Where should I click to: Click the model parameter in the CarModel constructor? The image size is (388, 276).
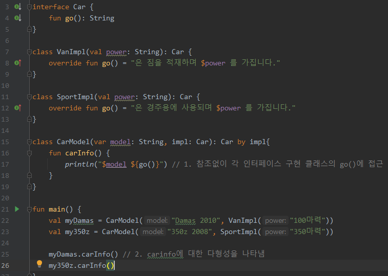pyautogui.click(x=120, y=142)
